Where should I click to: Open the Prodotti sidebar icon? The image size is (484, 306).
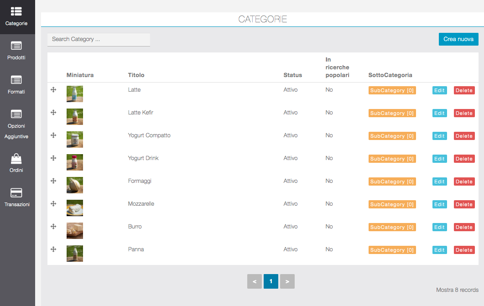coord(16,46)
